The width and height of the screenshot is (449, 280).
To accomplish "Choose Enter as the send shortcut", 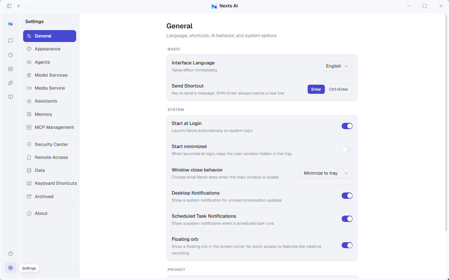I will tap(316, 89).
